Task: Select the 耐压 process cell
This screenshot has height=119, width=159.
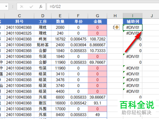Action: (43, 103)
